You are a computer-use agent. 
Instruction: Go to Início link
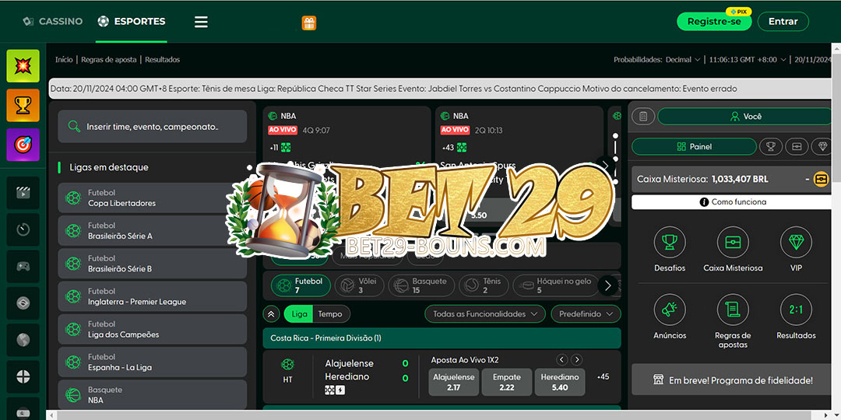[64, 59]
